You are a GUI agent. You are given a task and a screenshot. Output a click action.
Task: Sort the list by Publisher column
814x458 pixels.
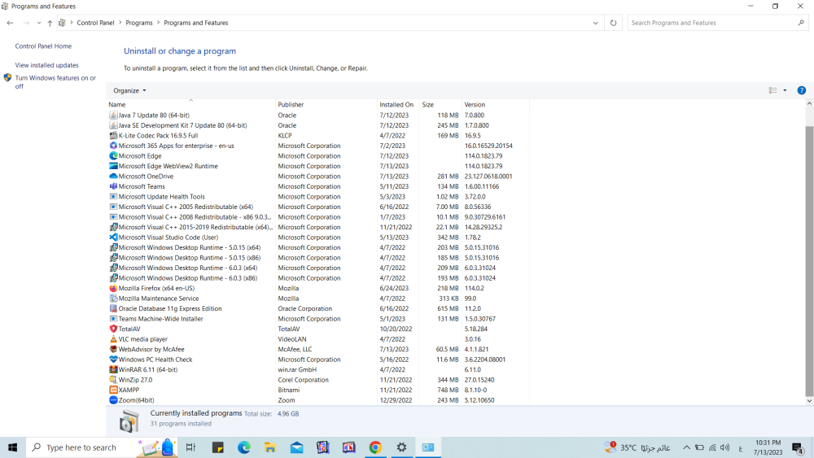[x=291, y=105]
